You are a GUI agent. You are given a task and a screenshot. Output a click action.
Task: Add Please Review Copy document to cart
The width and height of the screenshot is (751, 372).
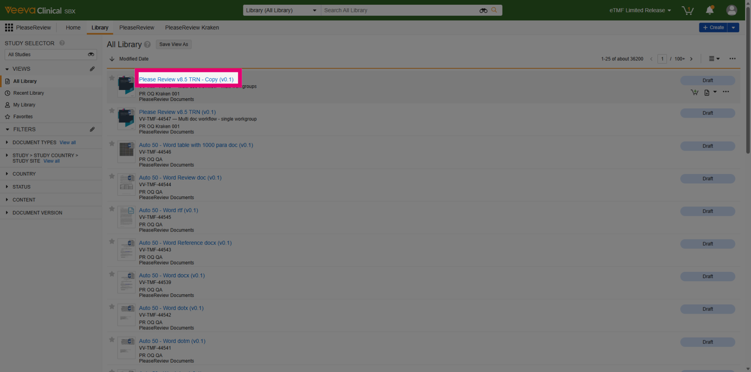click(694, 92)
